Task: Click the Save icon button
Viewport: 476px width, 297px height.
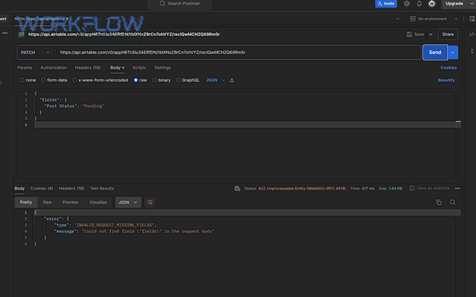Action: [415, 34]
